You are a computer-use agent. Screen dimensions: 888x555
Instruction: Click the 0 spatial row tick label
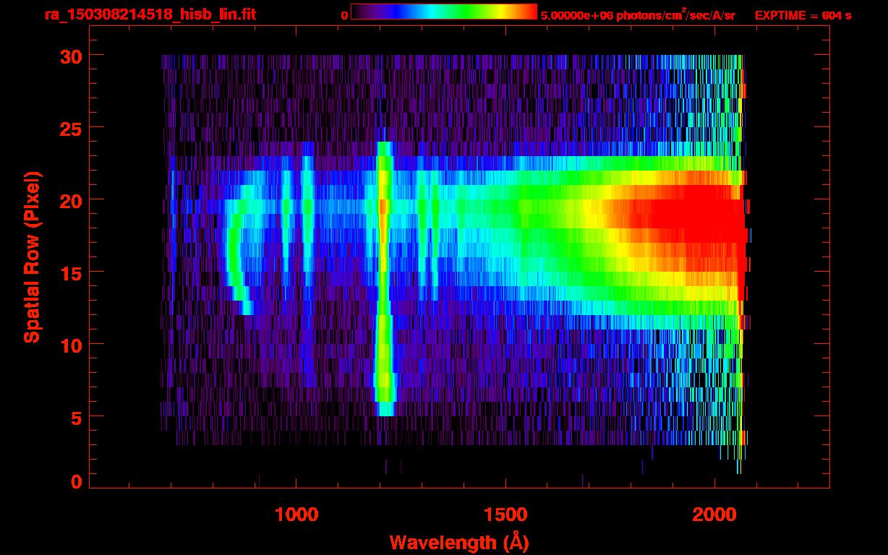click(75, 481)
